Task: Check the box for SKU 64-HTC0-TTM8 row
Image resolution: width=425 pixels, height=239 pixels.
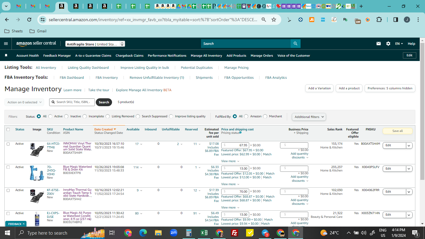Action: (x=8, y=144)
